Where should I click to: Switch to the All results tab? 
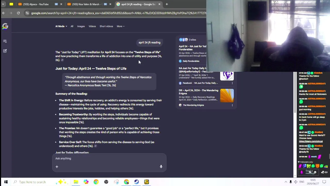click(72, 26)
